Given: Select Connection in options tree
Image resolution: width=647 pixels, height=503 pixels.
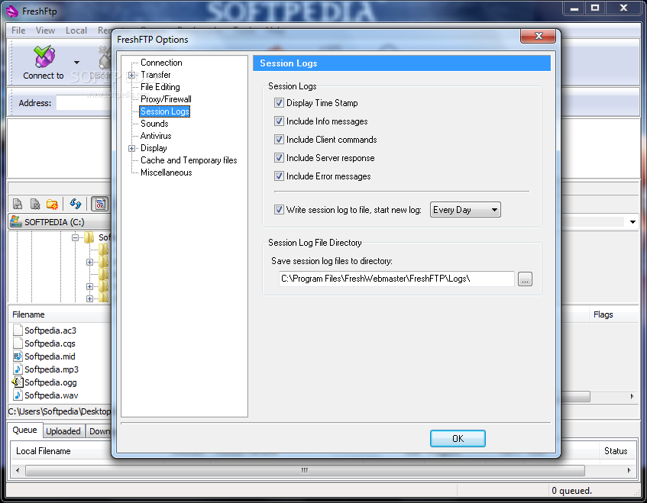Looking at the screenshot, I should 161,63.
